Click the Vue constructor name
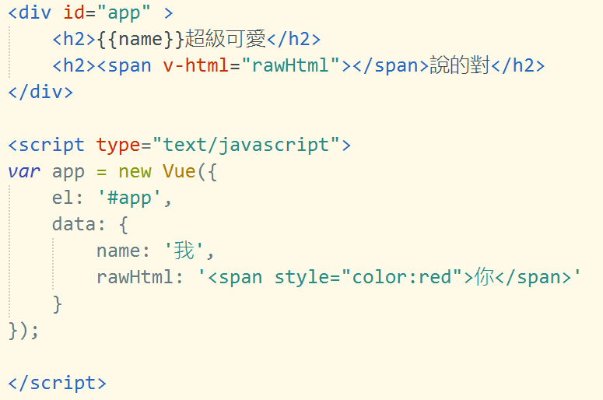 click(x=179, y=171)
